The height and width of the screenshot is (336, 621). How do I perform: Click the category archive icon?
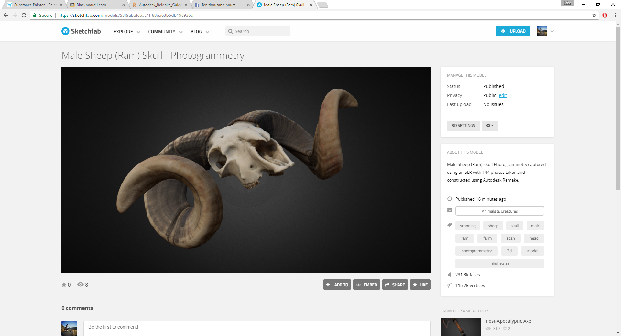(x=450, y=210)
